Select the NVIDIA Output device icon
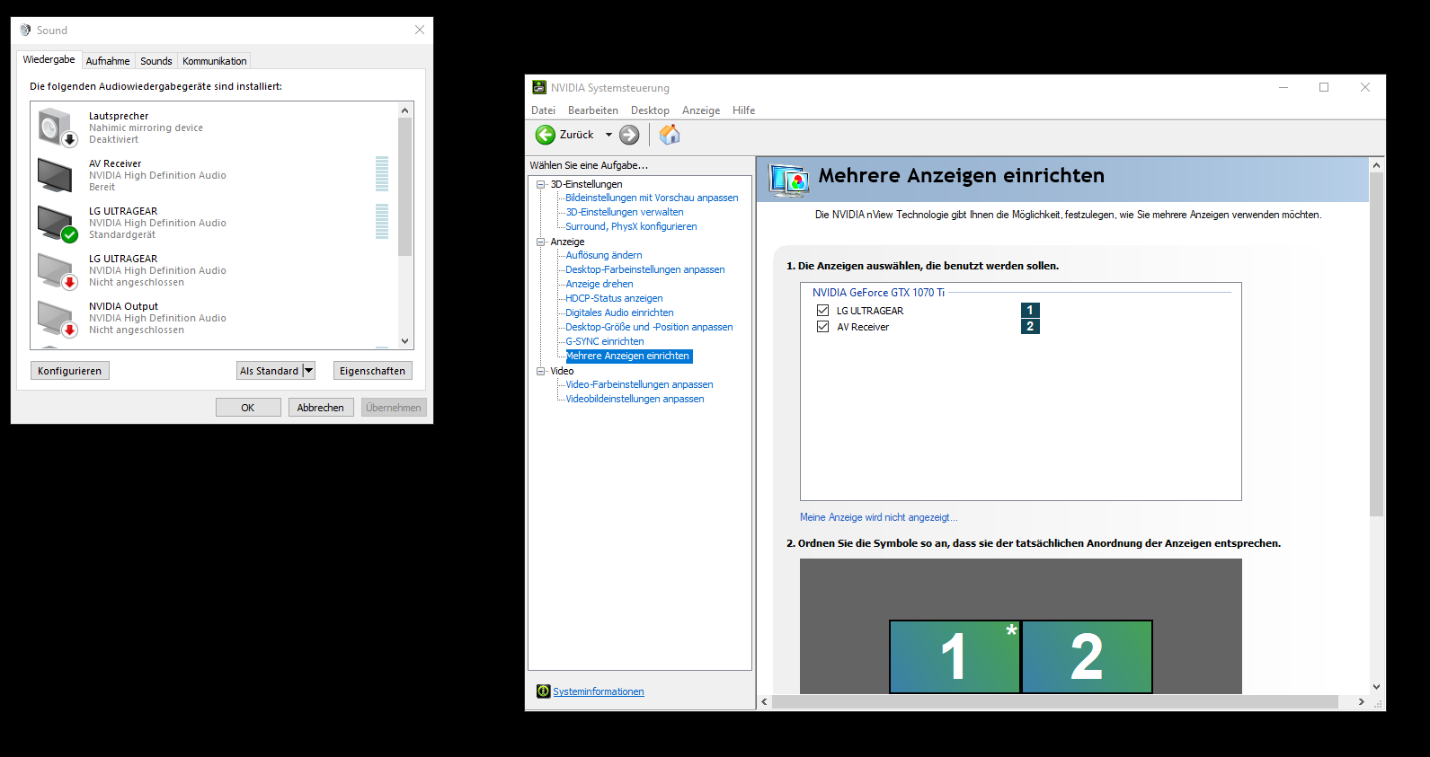 tap(57, 318)
